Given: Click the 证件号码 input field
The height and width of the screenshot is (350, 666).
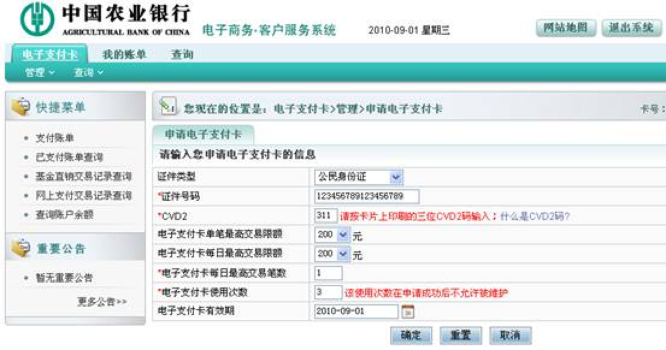Looking at the screenshot, I should click(x=367, y=196).
